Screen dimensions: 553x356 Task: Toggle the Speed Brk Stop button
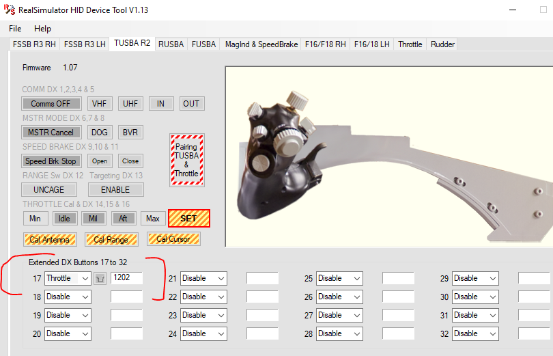(51, 161)
